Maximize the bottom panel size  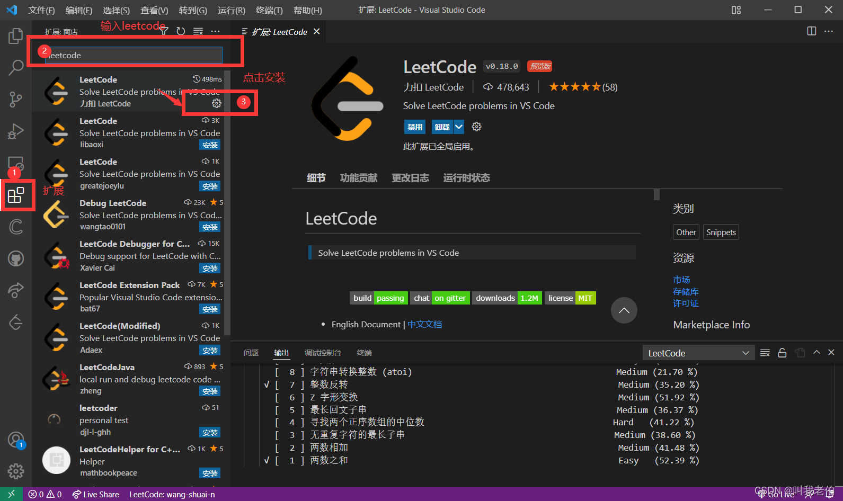point(817,352)
